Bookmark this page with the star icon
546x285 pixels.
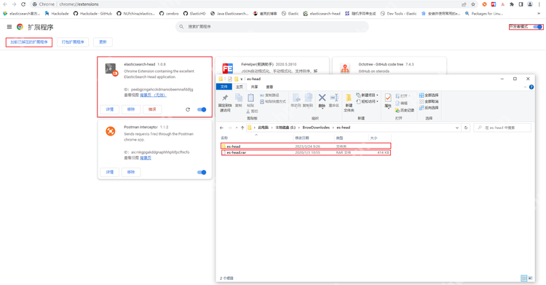pyautogui.click(x=473, y=4)
